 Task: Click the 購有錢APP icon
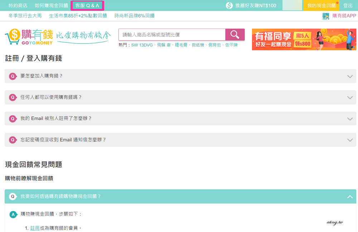[x=326, y=16]
